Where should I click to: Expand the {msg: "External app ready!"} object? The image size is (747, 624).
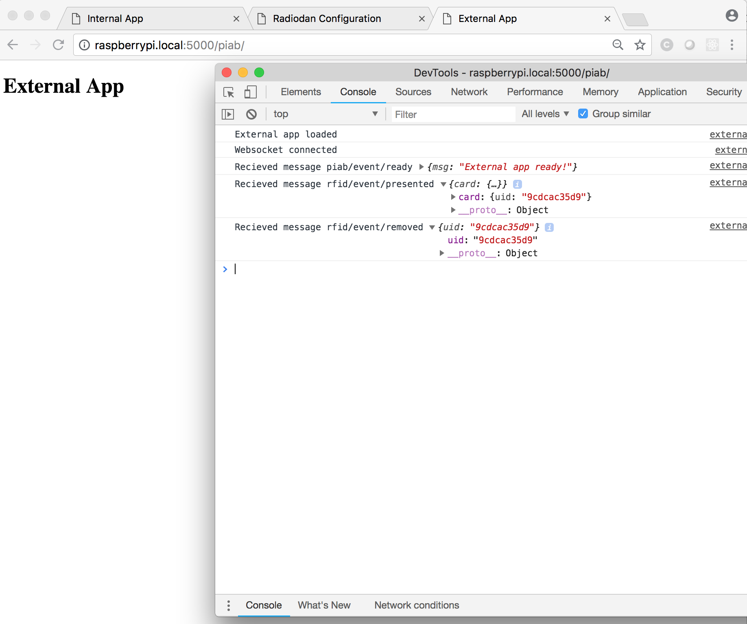click(x=422, y=167)
